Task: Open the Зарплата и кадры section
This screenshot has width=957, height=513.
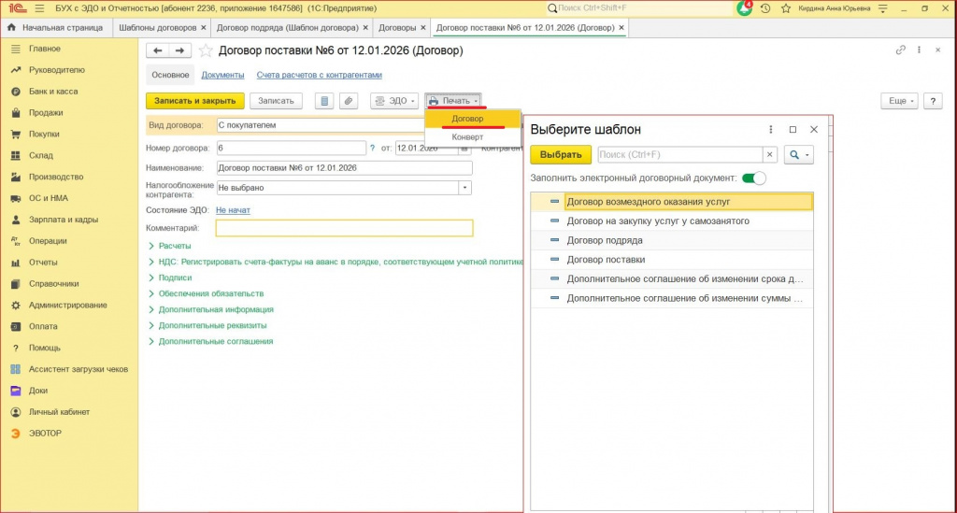Action: tap(64, 219)
